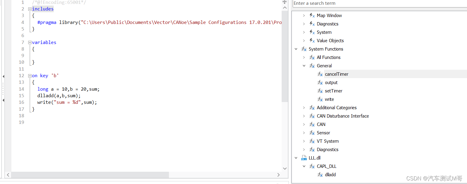Collapse the General function category
Image resolution: width=467 pixels, height=184 pixels.
coord(304,66)
